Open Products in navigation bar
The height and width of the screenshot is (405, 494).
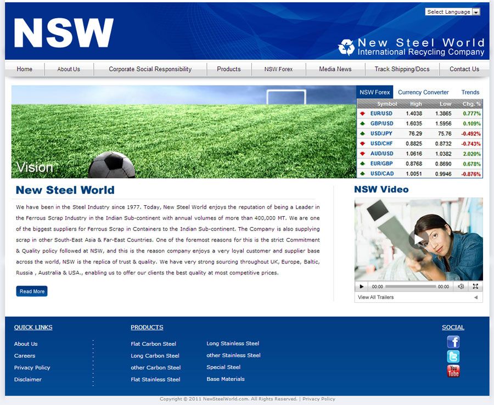(229, 69)
